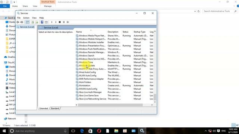Viewport: 239px width, 134px height.
Task: Click the services list scroll-down arrow
Action: (155, 102)
